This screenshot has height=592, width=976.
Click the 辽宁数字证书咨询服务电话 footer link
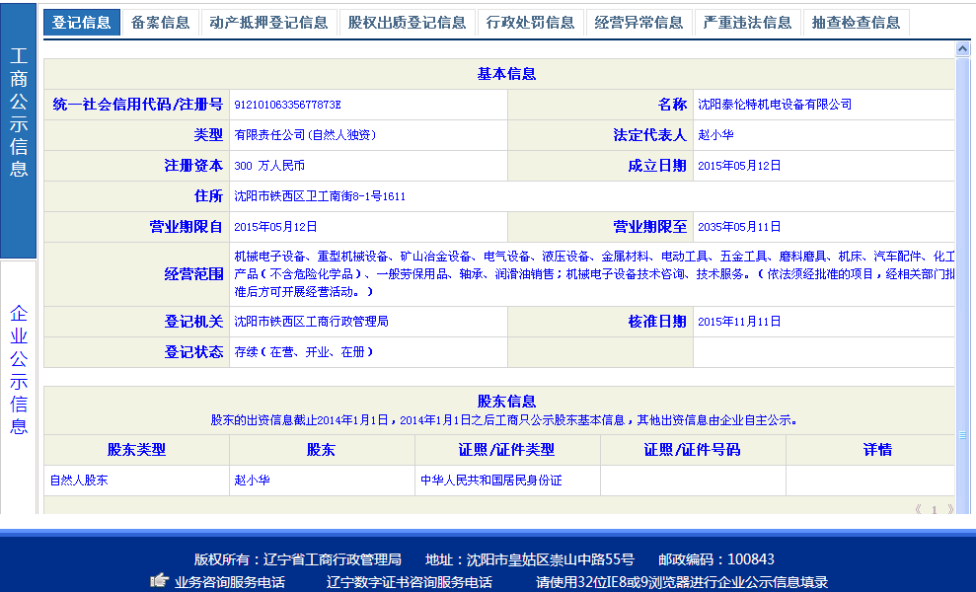coord(409,582)
